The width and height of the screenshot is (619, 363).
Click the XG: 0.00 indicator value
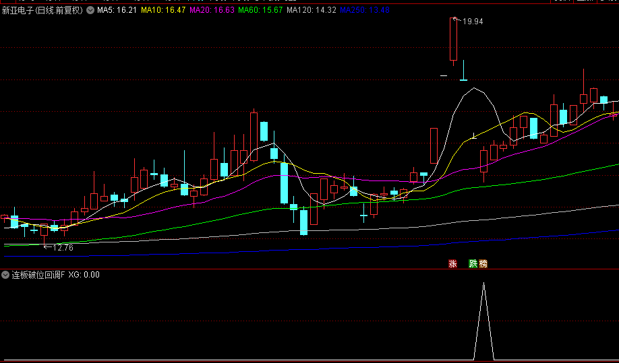[x=84, y=275]
